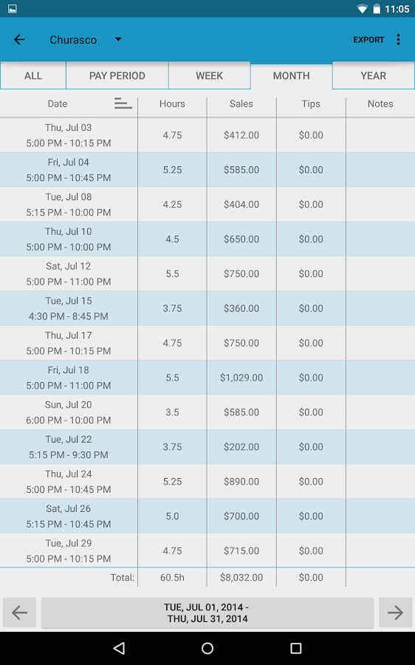Viewport: 415px width, 665px height.
Task: Go to previous month with left arrow
Action: 19,613
